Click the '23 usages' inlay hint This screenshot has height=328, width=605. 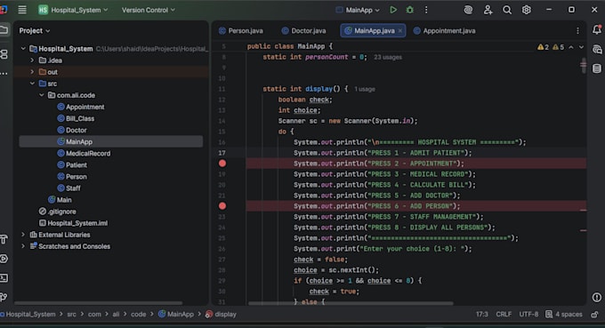[388, 57]
